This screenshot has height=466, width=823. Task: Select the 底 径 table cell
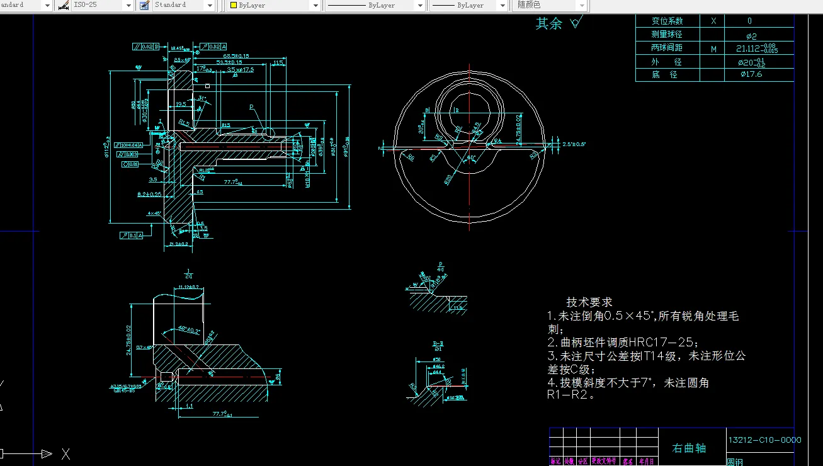[667, 74]
